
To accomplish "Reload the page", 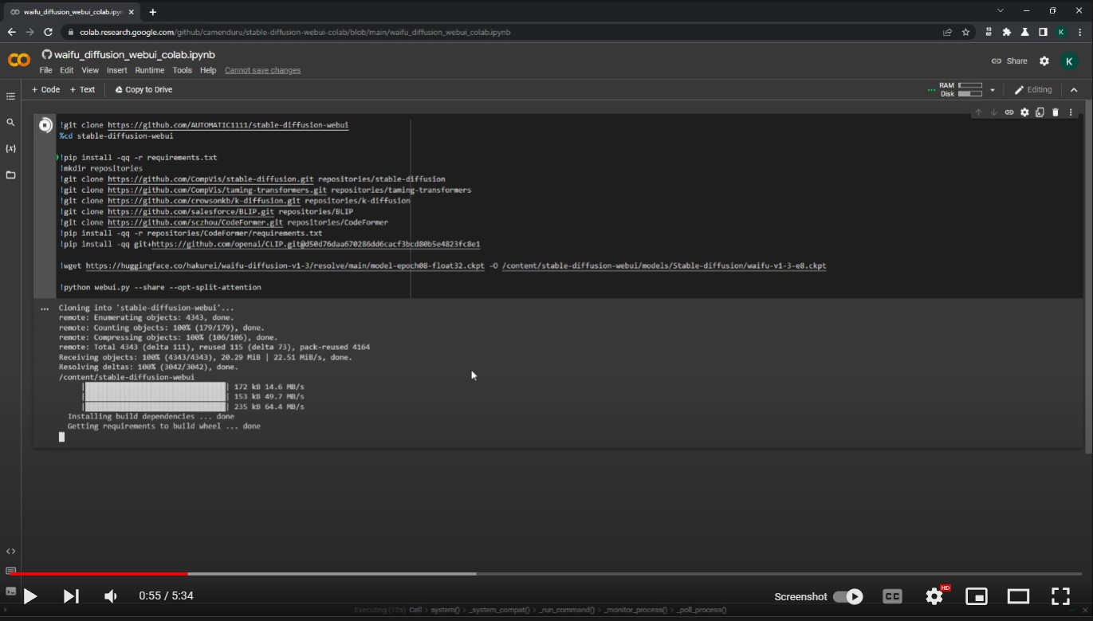I will pos(48,33).
